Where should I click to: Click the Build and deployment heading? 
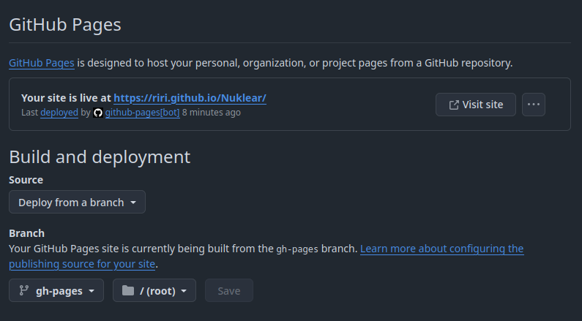(100, 156)
